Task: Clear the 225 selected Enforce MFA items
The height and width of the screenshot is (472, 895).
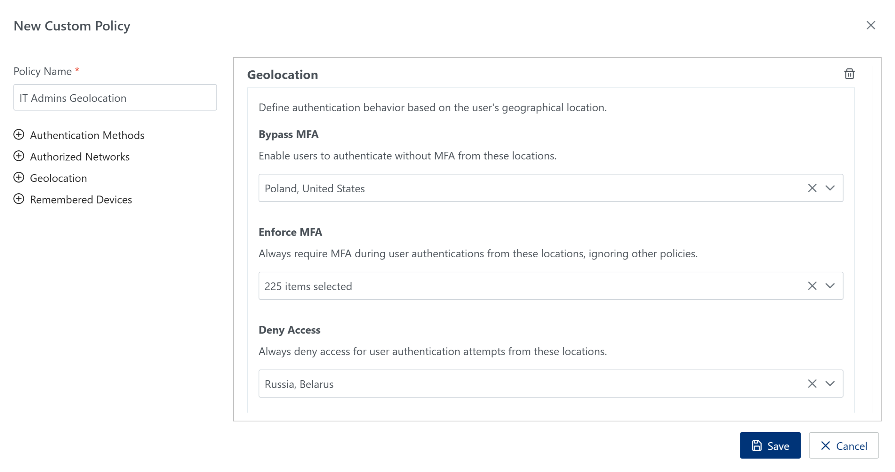Action: [x=812, y=286]
